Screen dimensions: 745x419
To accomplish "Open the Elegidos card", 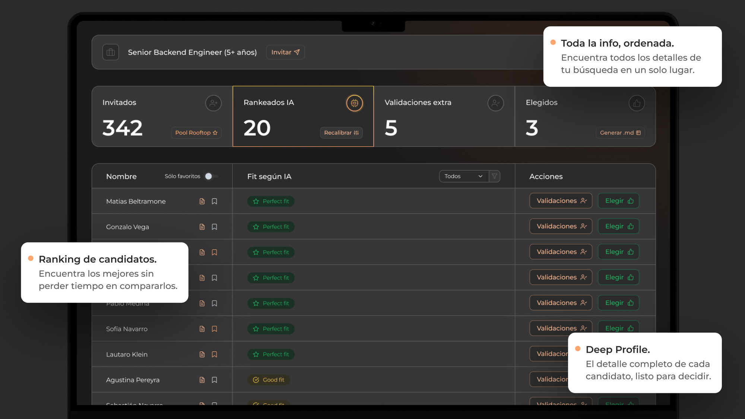I will [585, 116].
